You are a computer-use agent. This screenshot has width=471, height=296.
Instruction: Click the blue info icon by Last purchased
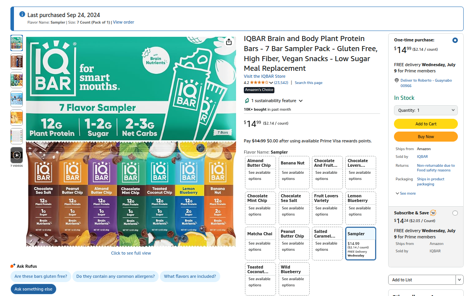[x=22, y=15]
